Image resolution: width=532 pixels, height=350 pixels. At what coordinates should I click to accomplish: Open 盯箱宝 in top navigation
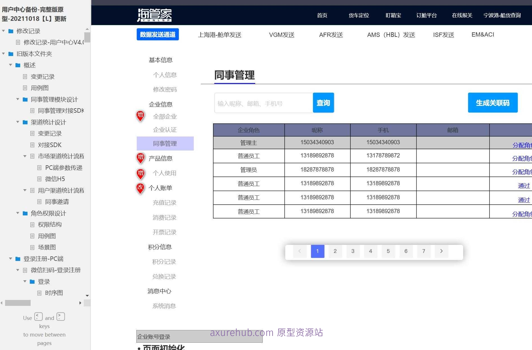[x=393, y=15]
